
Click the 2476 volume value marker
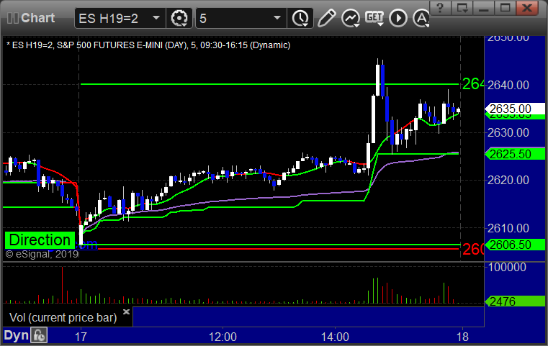click(x=514, y=301)
